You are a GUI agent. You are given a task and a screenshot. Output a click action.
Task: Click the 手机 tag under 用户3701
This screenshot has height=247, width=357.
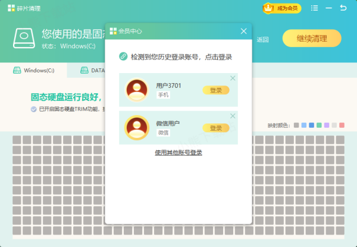tap(163, 95)
